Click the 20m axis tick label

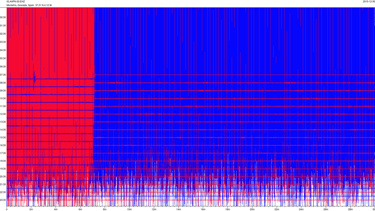[252, 209]
